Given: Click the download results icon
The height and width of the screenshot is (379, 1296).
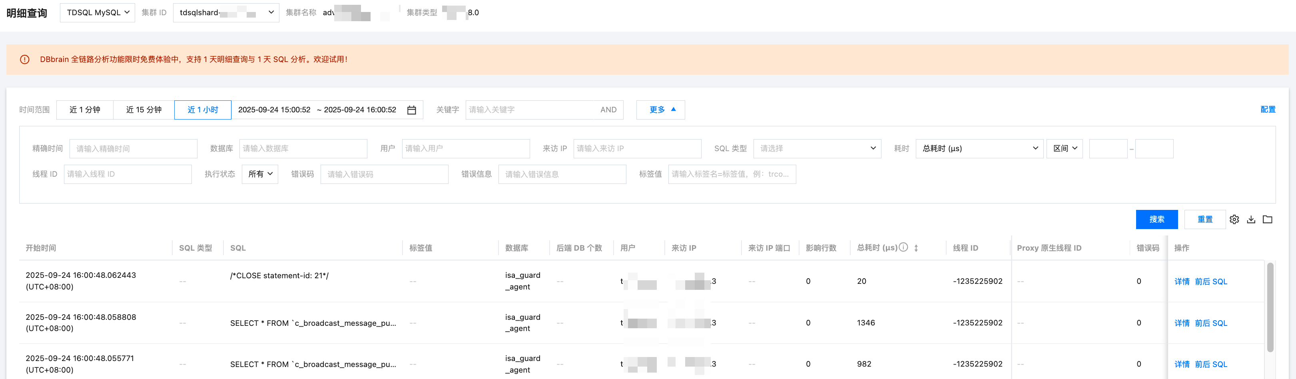Looking at the screenshot, I should tap(1251, 219).
